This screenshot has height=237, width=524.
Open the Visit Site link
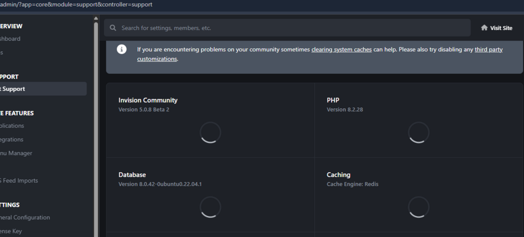pos(497,28)
